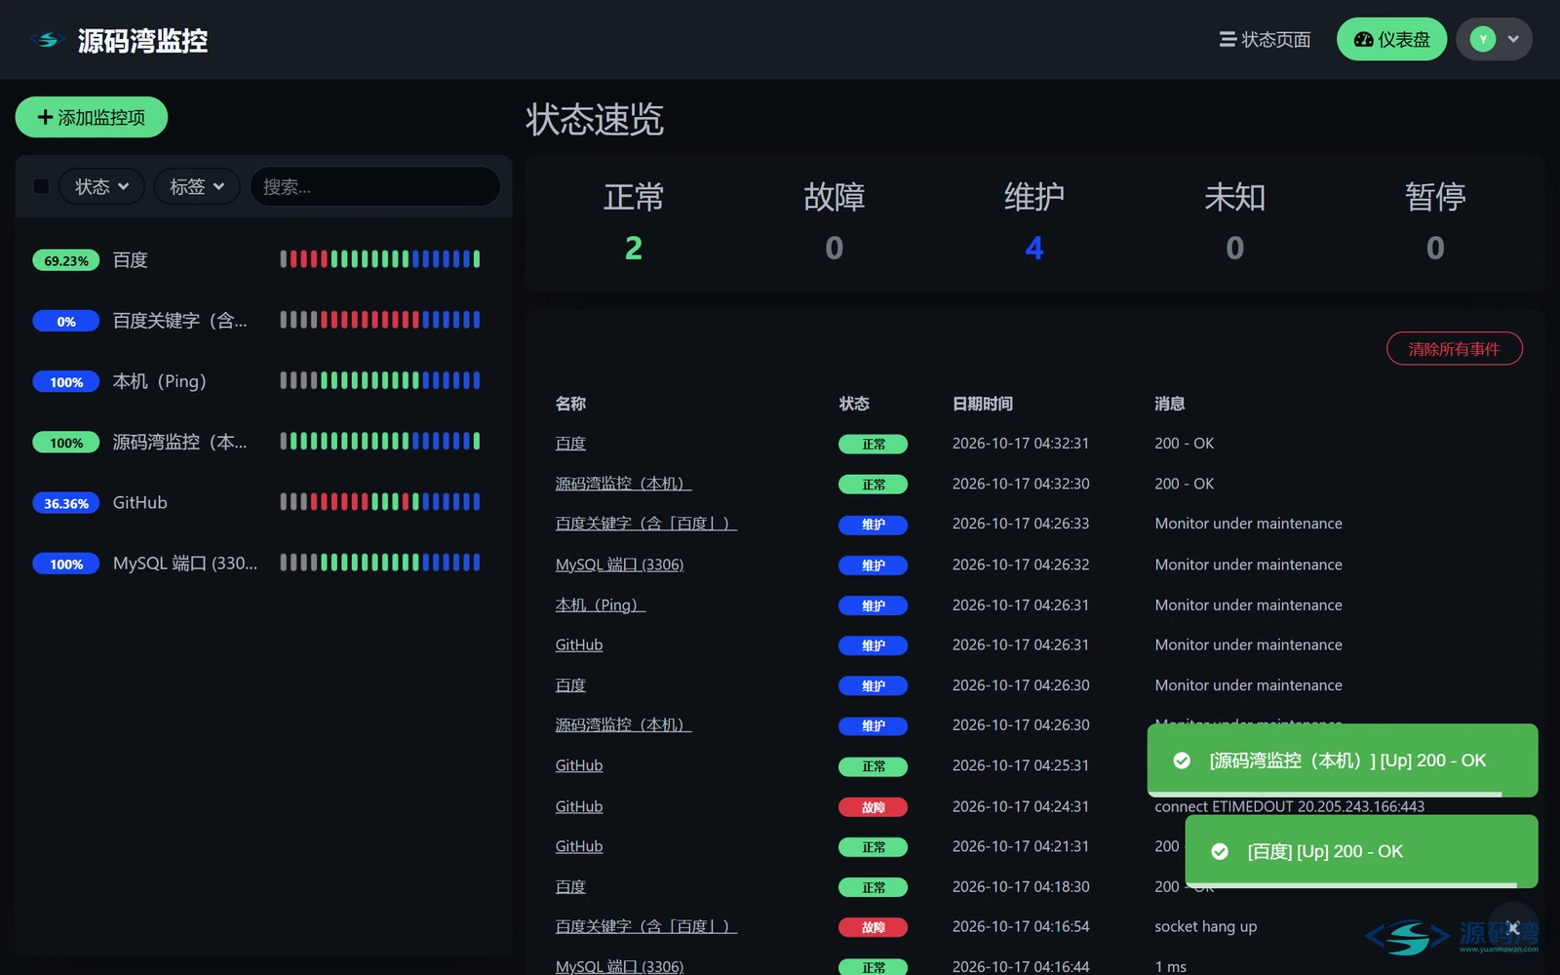Click the check icon in the 源码湾监控（本机）toast
Screen dimensions: 1560x975
[x=1182, y=760]
